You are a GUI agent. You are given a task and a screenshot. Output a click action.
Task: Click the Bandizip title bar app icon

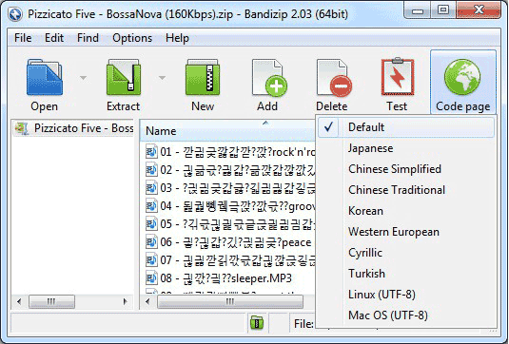[x=15, y=14]
